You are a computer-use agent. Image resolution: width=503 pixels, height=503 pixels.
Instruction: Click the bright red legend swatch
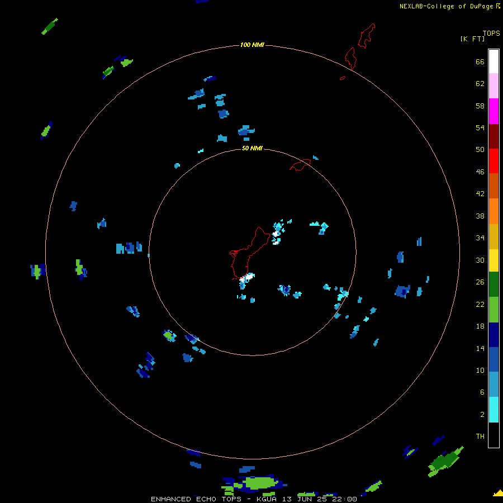point(493,161)
